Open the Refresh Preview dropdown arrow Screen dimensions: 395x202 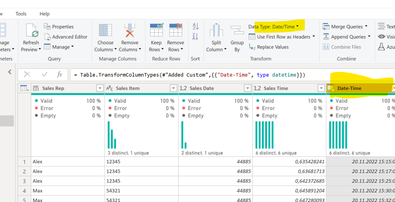coord(39,49)
